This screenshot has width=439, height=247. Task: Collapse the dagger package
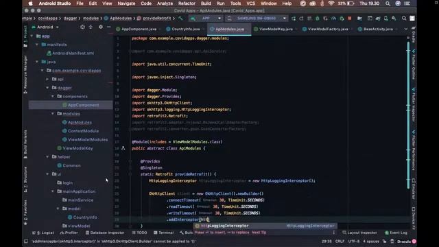pyautogui.click(x=47, y=88)
